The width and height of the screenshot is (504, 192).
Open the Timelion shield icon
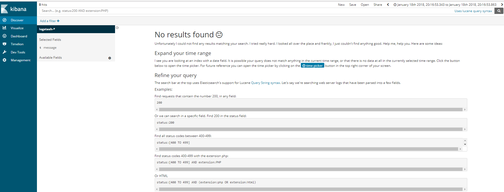click(4, 44)
